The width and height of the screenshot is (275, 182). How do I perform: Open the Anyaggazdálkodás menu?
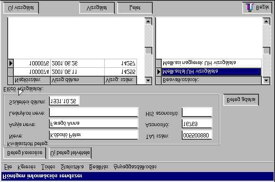coord(135,167)
